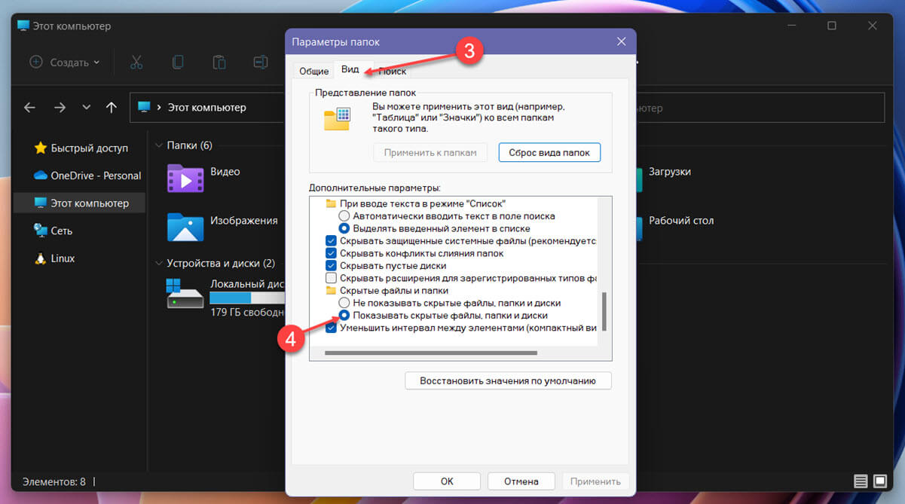Click OK in folder options dialog
Viewport: 905px width, 504px height.
(x=447, y=481)
